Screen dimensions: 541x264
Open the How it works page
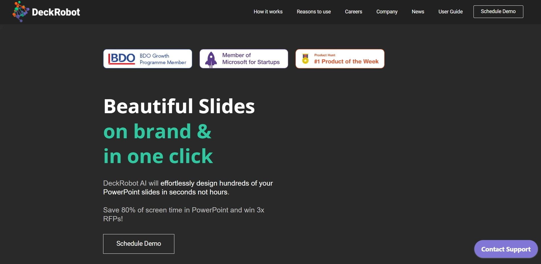[x=268, y=12]
